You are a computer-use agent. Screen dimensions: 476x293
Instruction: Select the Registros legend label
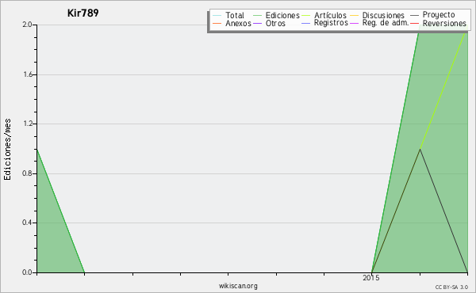pos(331,23)
